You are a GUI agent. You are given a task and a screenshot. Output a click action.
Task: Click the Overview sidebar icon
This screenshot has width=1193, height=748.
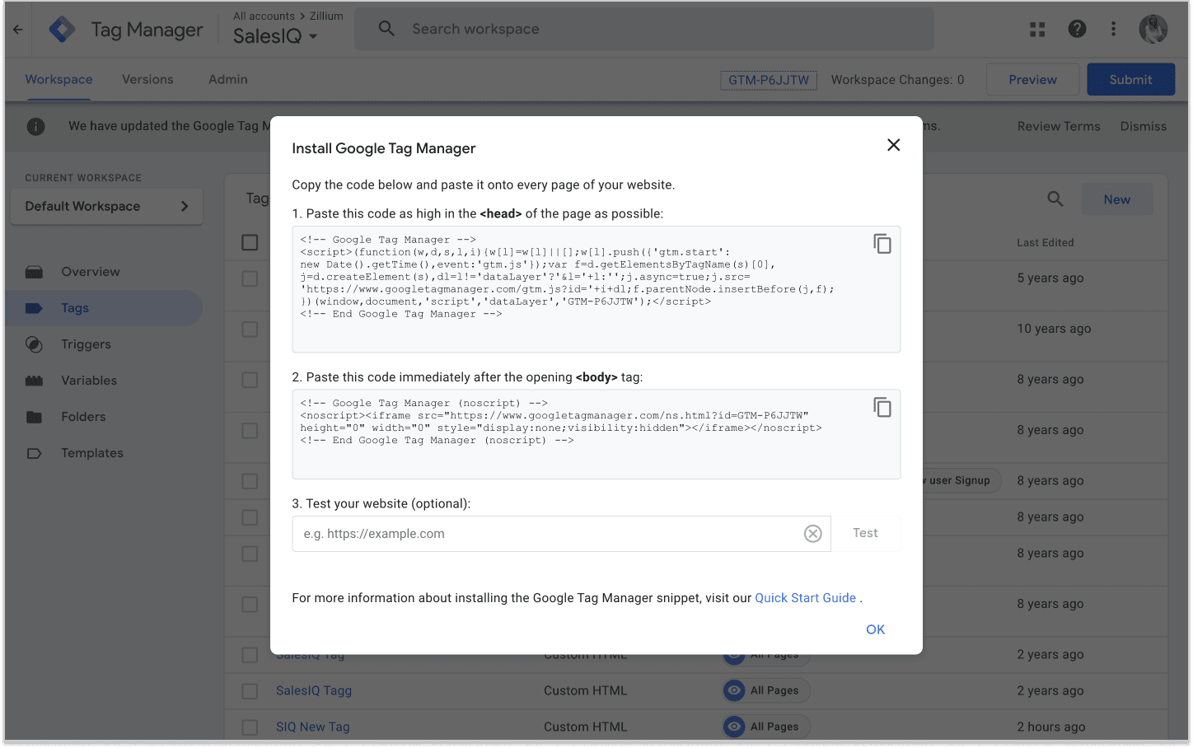pos(34,272)
